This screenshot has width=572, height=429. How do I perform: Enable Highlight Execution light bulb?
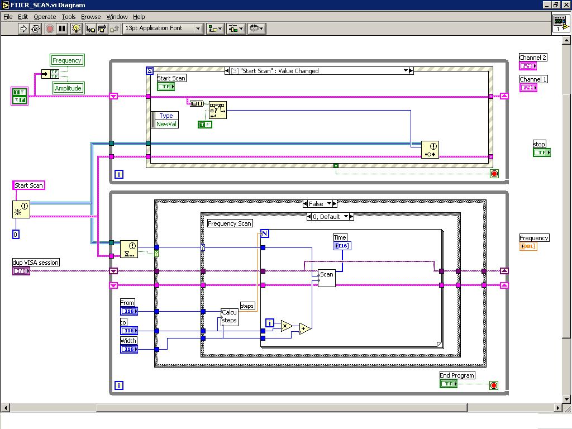77,28
